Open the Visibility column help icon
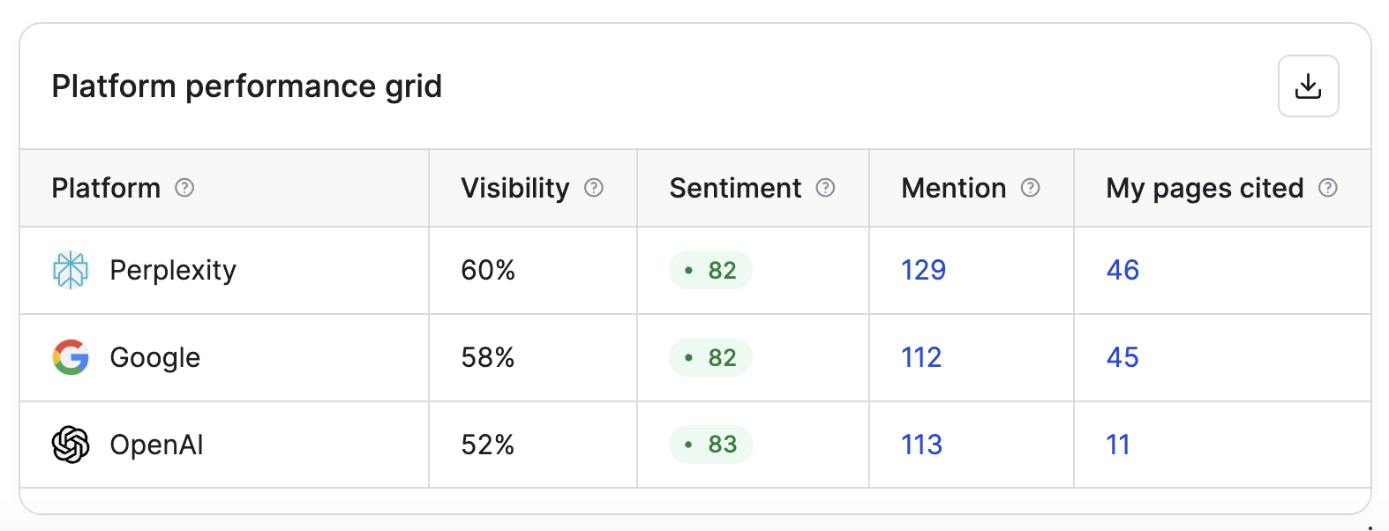Viewport: 1389px width, 531px height. [594, 188]
